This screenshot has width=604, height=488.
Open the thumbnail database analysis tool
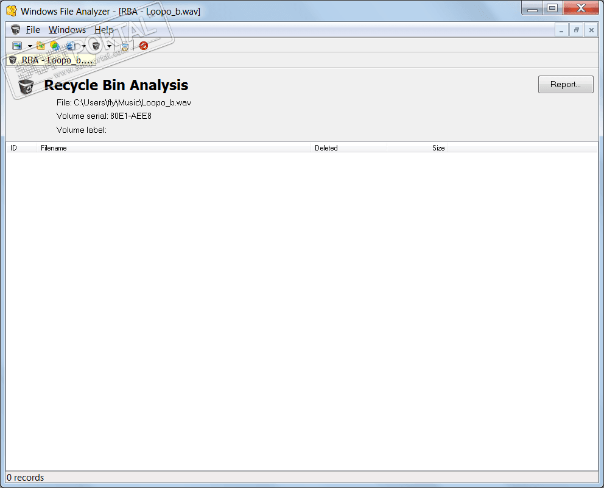[x=17, y=46]
